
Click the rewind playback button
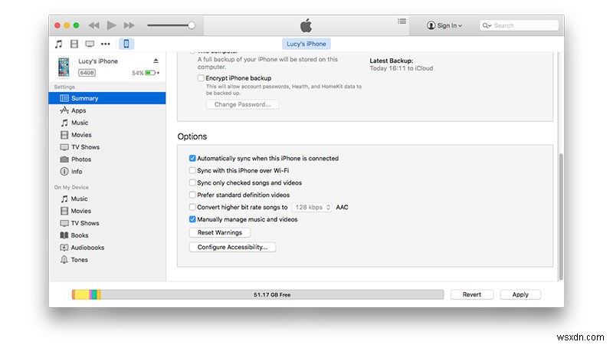click(x=93, y=25)
